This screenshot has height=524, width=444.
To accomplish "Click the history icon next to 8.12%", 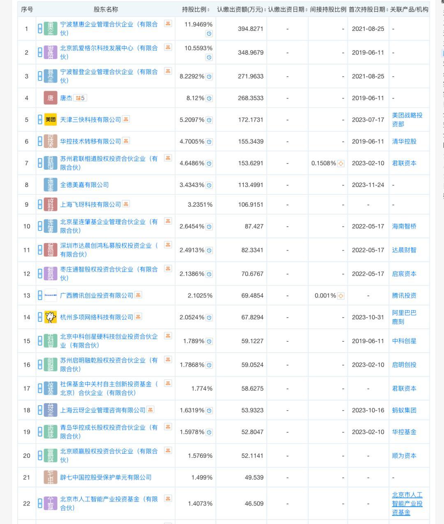I will [209, 98].
